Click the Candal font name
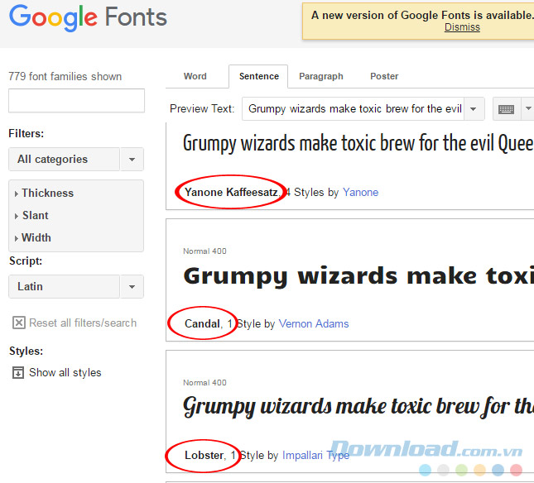 [x=202, y=323]
